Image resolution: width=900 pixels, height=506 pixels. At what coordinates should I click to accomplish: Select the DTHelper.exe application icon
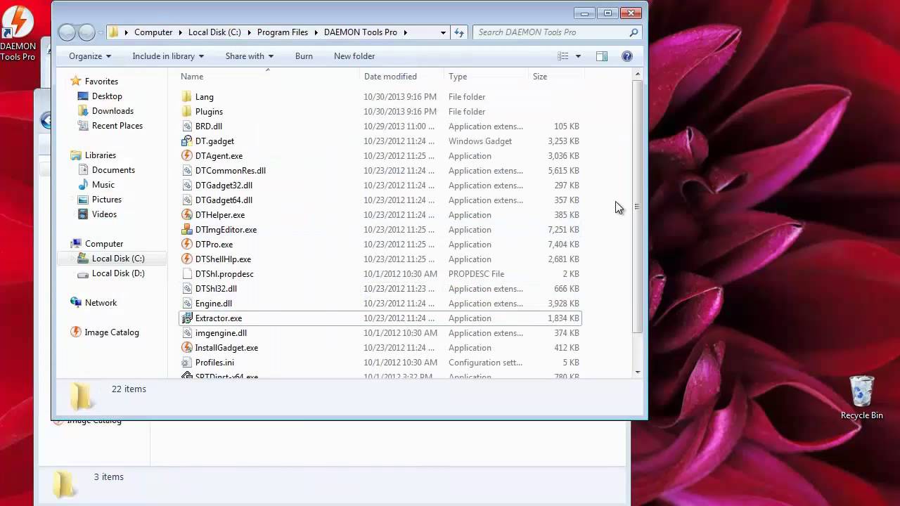point(186,215)
